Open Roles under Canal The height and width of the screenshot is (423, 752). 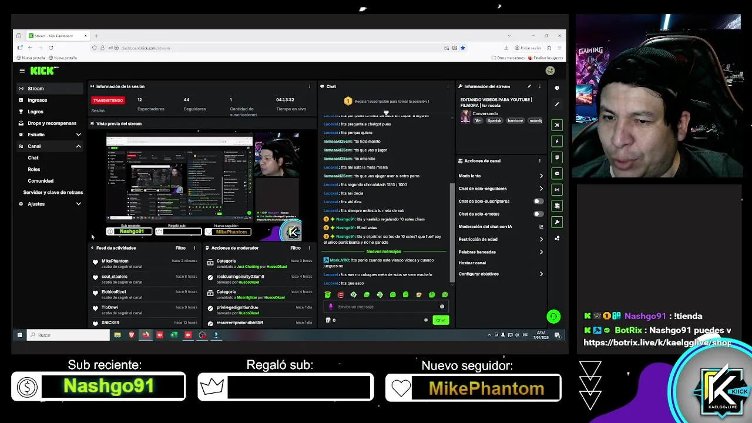pyautogui.click(x=34, y=169)
